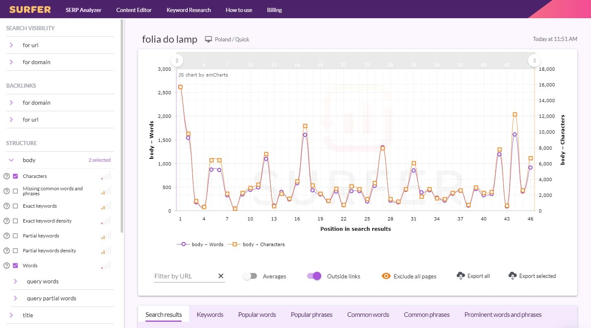
Task: Open Keyword Research from the top menu
Action: point(189,10)
